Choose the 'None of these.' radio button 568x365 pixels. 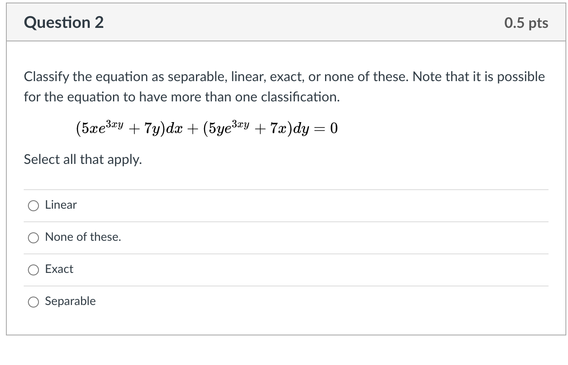[x=33, y=237]
